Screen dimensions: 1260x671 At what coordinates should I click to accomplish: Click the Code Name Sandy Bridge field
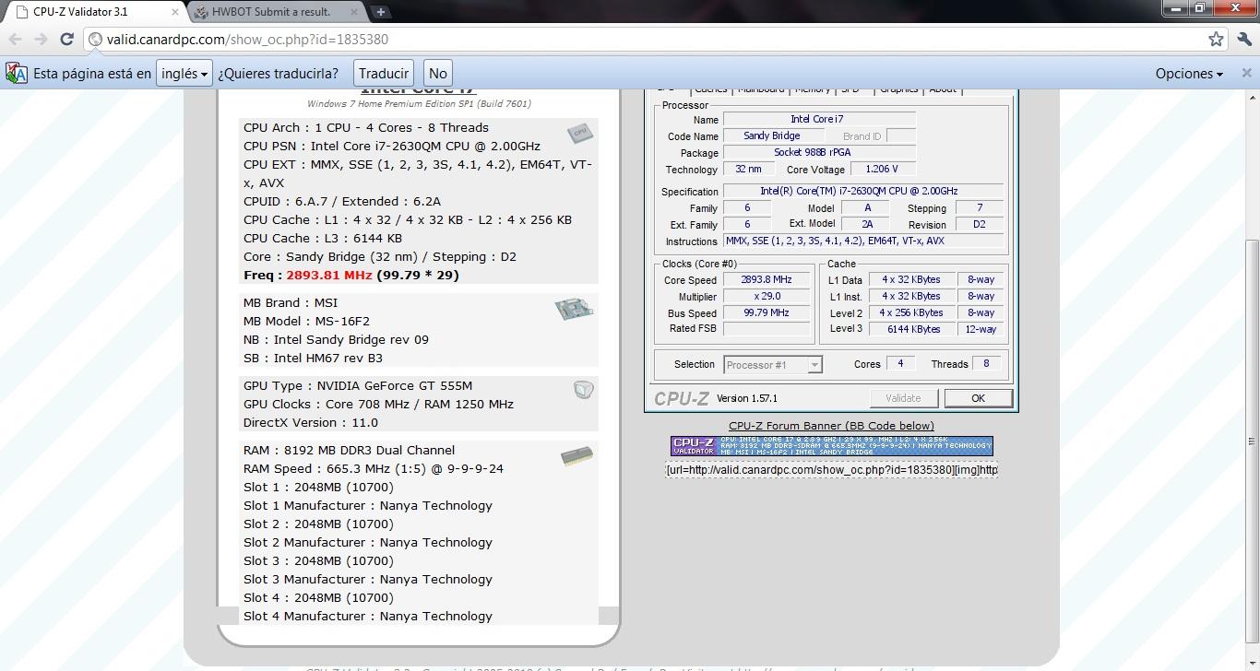[772, 136]
